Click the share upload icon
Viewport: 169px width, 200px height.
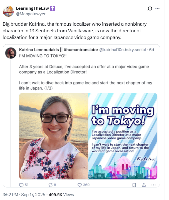(144, 185)
